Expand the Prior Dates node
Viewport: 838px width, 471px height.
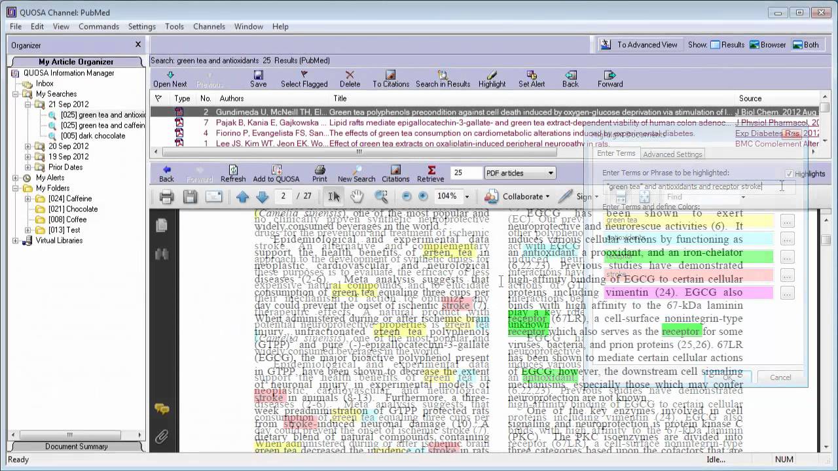click(x=28, y=167)
